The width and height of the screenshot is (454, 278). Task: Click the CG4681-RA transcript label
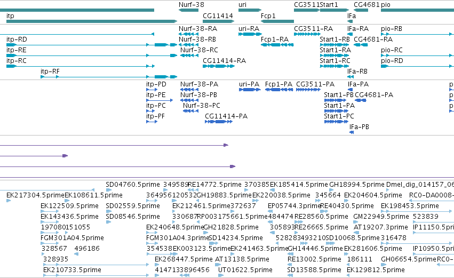click(373, 39)
